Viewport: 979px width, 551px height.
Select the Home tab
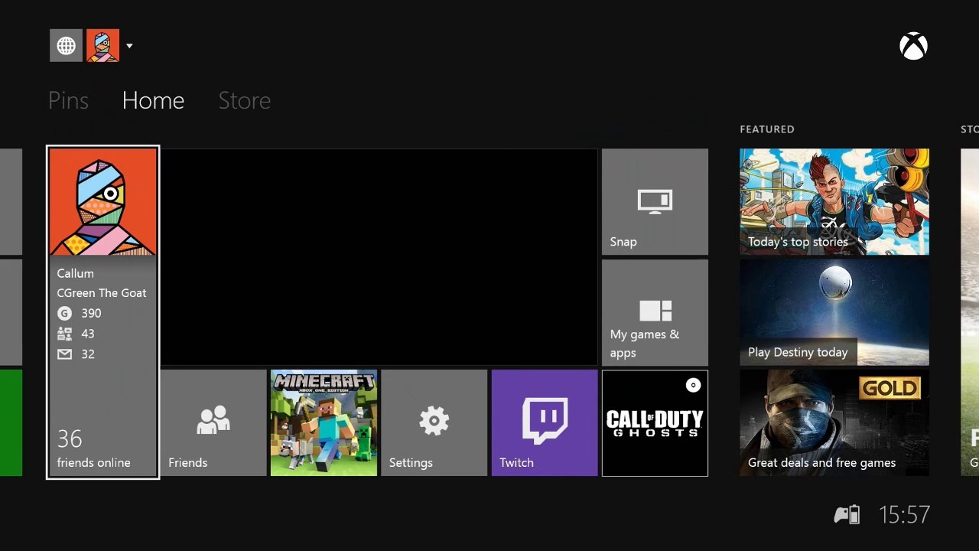pos(153,100)
